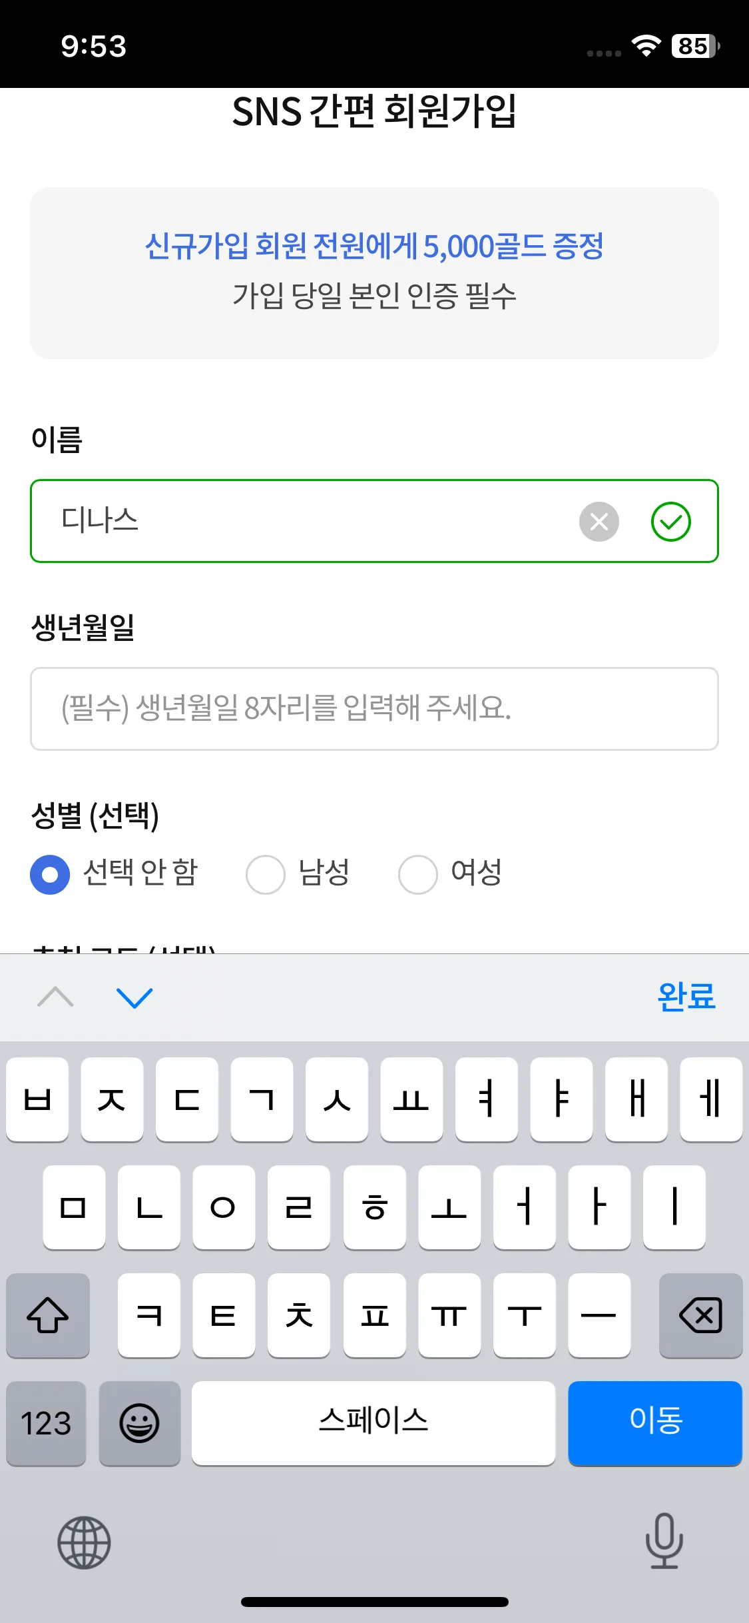Select the 선택 안 함 gender option
The width and height of the screenshot is (749, 1623).
pos(50,874)
